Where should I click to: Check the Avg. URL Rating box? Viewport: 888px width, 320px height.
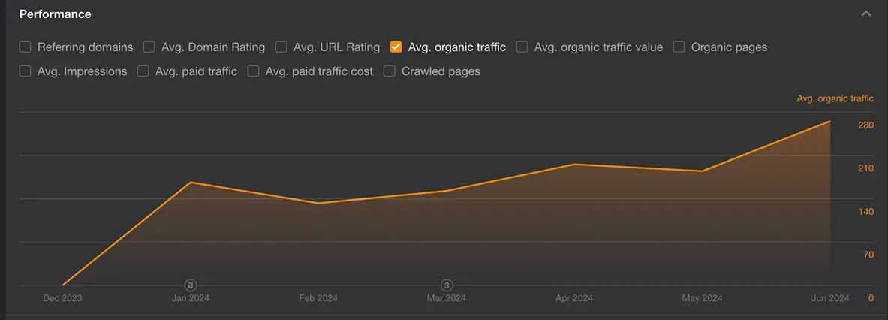[x=281, y=47]
